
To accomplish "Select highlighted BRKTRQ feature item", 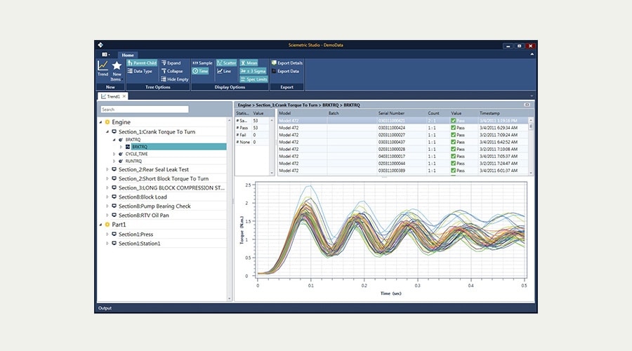I will tap(178, 147).
